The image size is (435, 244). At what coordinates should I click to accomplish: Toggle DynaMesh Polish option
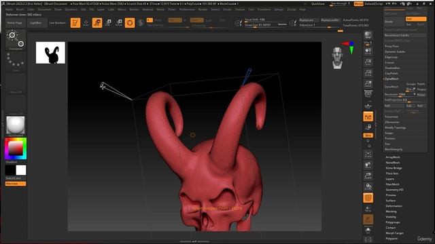tap(421, 84)
